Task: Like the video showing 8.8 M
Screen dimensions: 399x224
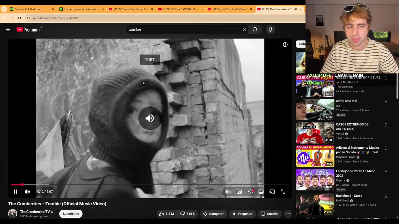Action: (166, 214)
